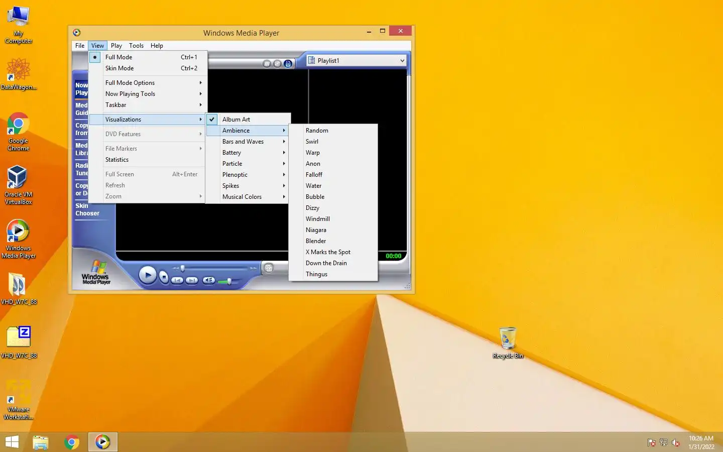Mute sound with the speaker button
The height and width of the screenshot is (452, 723).
tap(209, 280)
